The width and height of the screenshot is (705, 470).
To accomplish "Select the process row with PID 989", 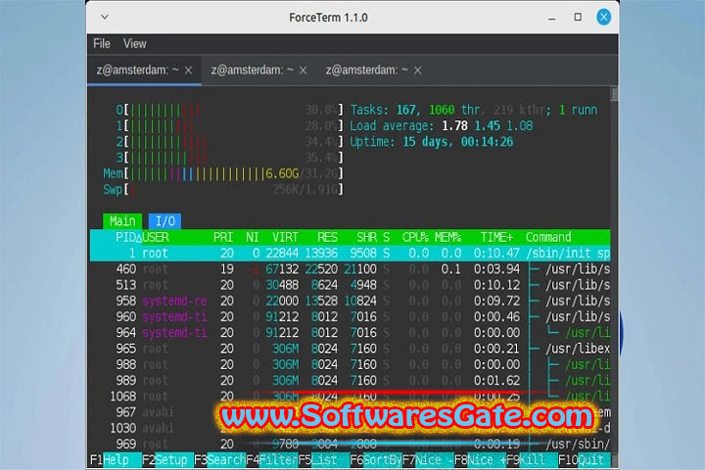I will 350,381.
